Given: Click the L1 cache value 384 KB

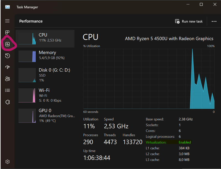Looking at the screenshot, I should coord(184,148).
